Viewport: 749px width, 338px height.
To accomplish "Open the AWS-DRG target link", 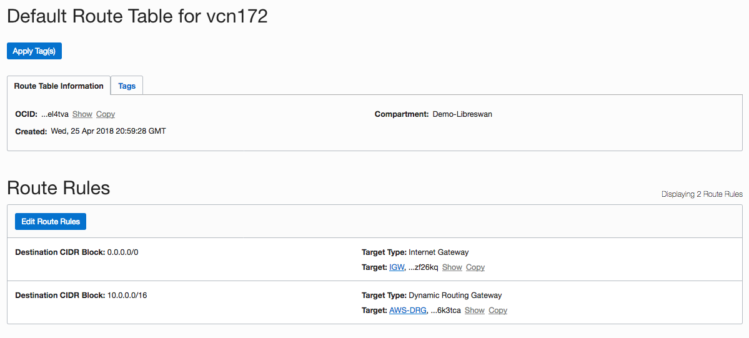I will pyautogui.click(x=407, y=311).
